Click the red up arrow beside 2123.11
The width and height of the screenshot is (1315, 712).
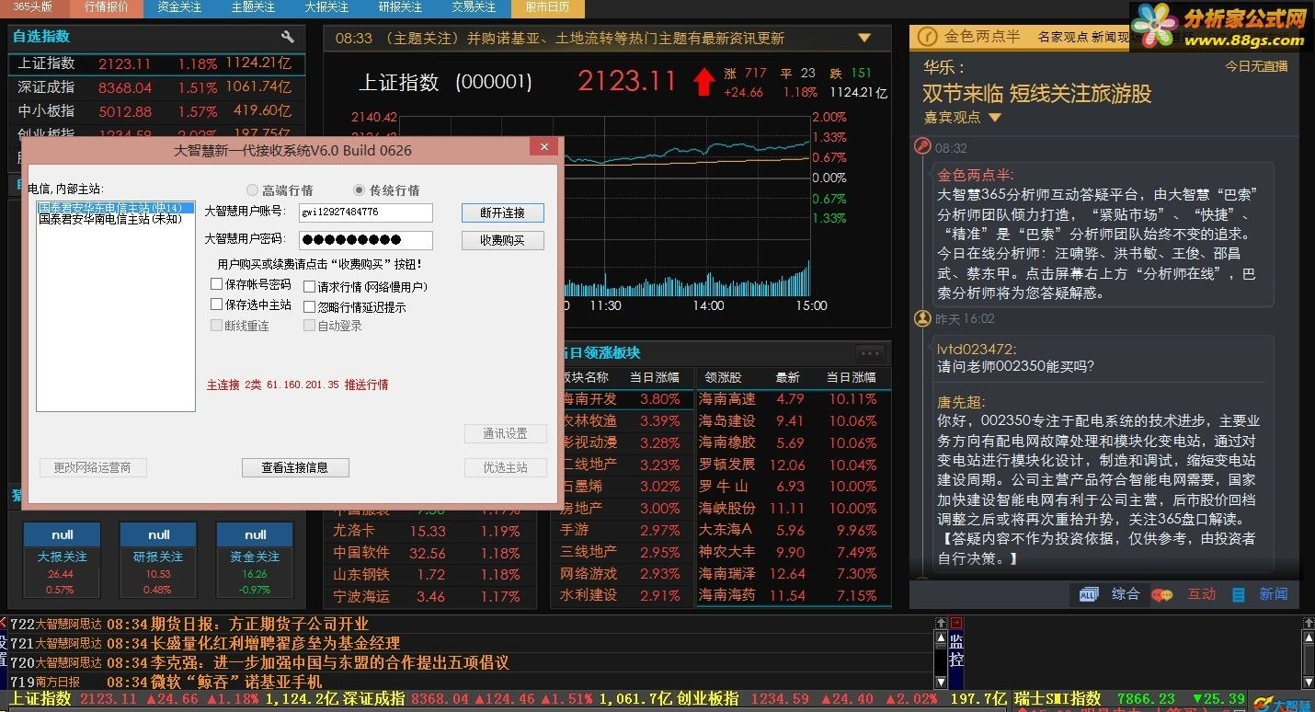[x=703, y=82]
